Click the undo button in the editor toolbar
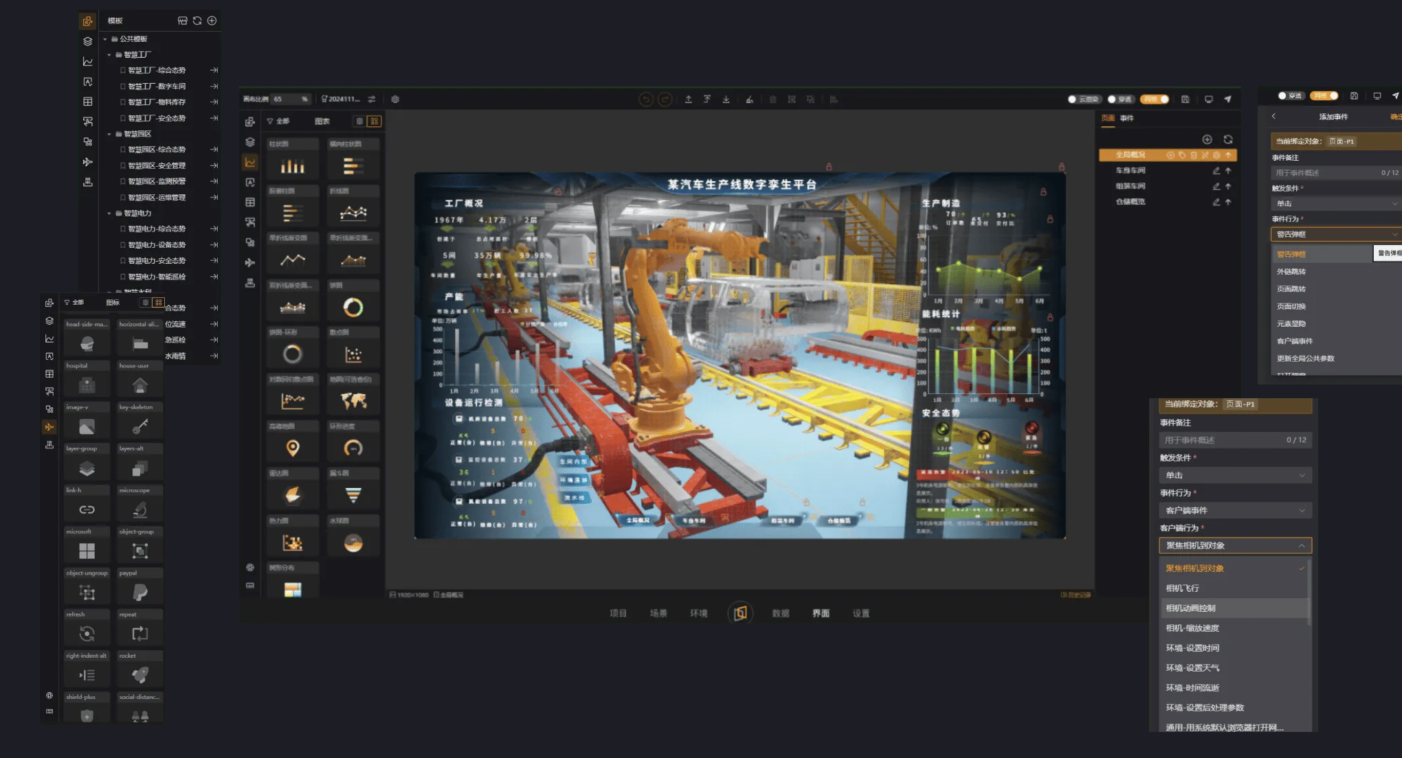The image size is (1402, 758). tap(646, 100)
